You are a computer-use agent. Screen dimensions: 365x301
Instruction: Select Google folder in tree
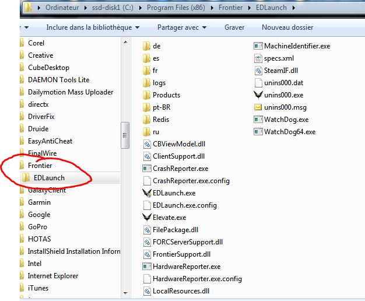click(39, 215)
